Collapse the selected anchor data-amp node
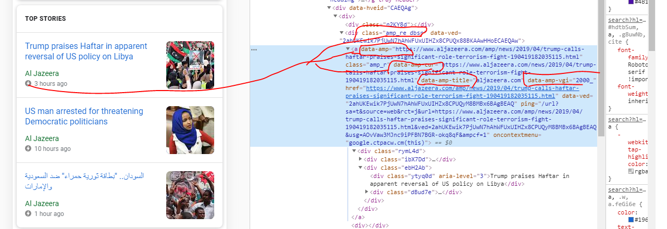The image size is (667, 229). pyautogui.click(x=348, y=49)
